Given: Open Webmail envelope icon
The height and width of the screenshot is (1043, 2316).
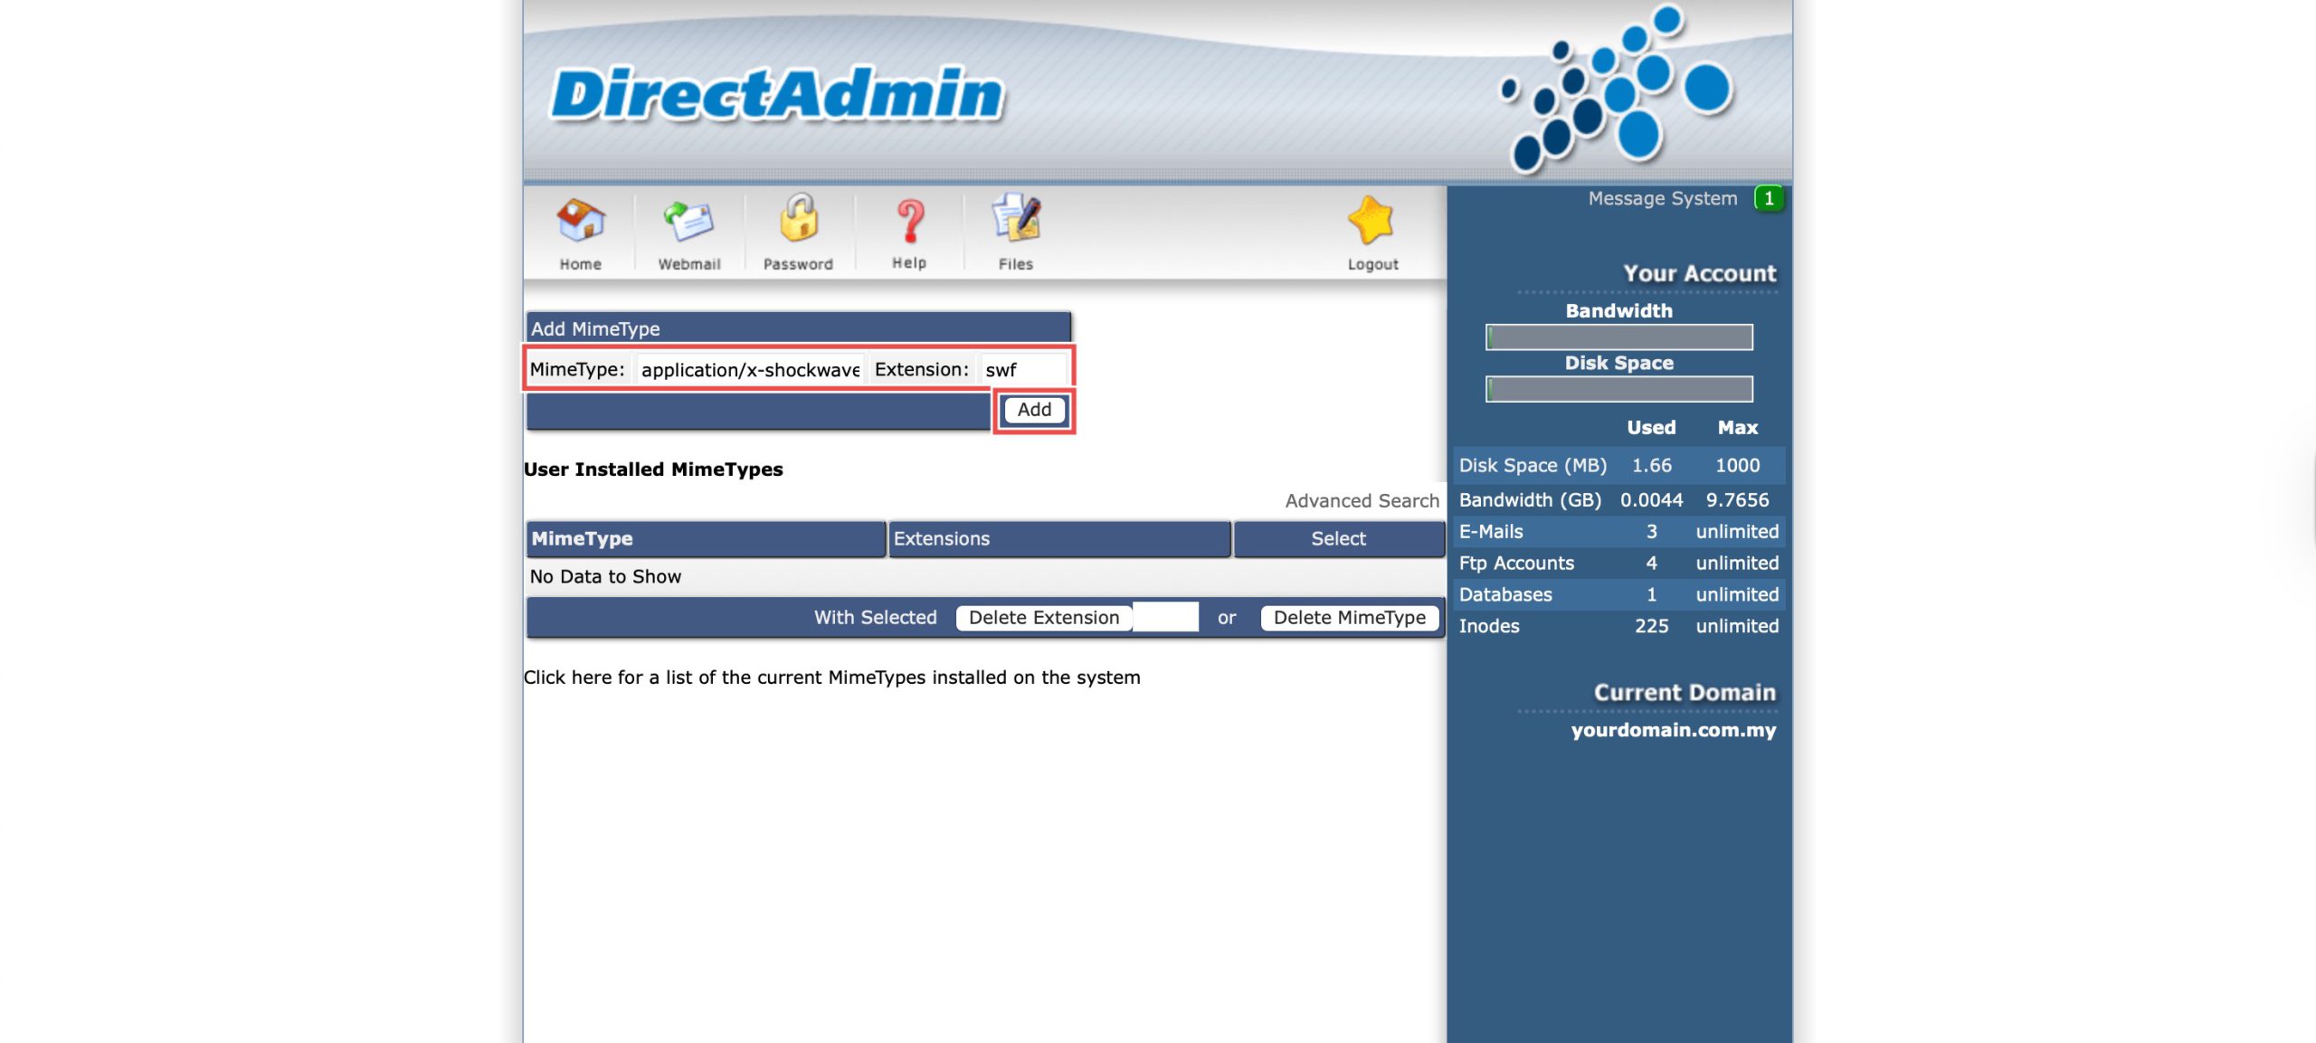Looking at the screenshot, I should tap(688, 221).
